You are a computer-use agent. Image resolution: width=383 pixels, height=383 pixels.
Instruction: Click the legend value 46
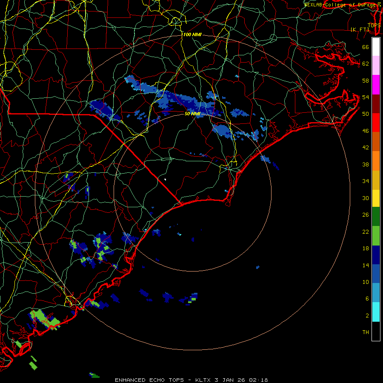pyautogui.click(x=366, y=131)
